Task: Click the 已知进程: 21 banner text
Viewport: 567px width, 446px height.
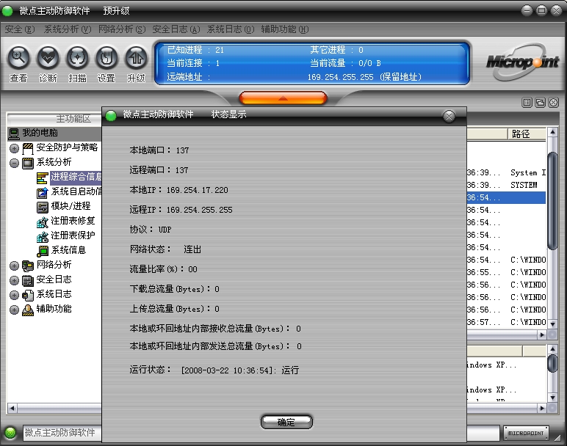Action: (195, 50)
